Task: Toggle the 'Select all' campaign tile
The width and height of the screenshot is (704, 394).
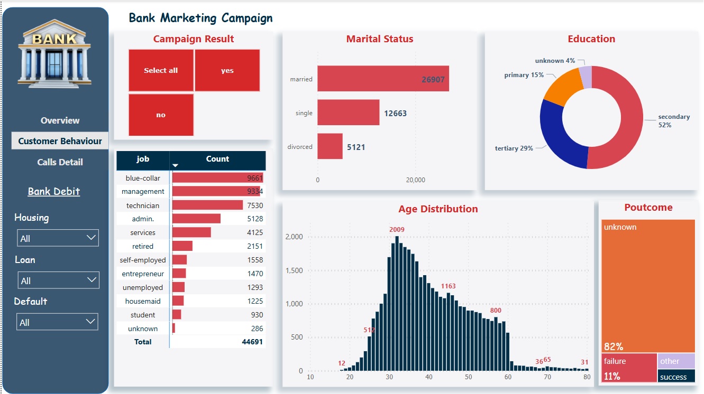Action: [x=161, y=70]
